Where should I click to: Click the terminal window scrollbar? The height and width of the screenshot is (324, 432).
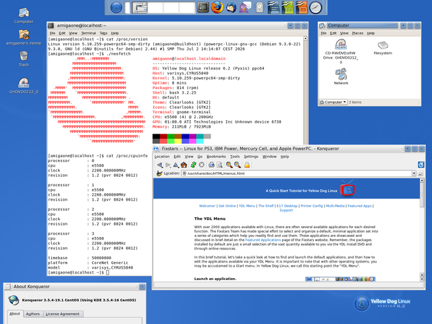[x=305, y=91]
